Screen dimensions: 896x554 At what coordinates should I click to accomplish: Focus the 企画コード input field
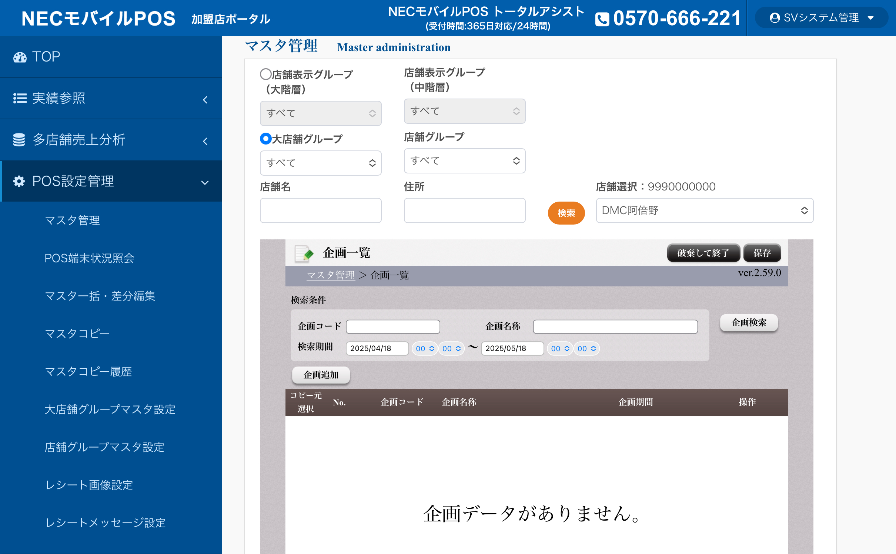pyautogui.click(x=393, y=326)
